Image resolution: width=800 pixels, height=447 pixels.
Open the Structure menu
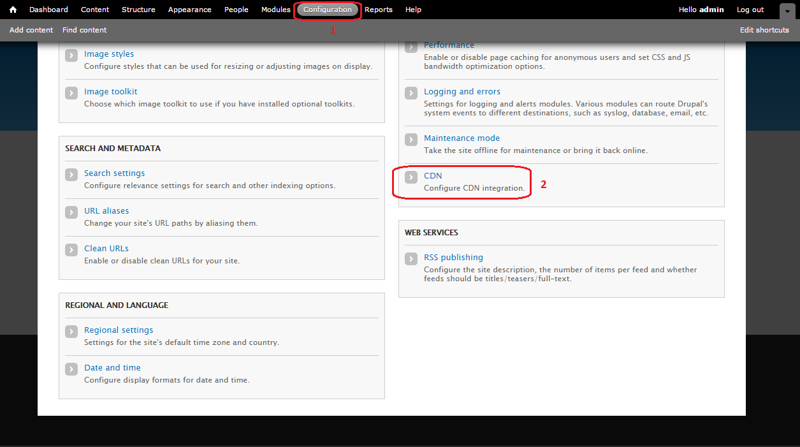(x=138, y=10)
